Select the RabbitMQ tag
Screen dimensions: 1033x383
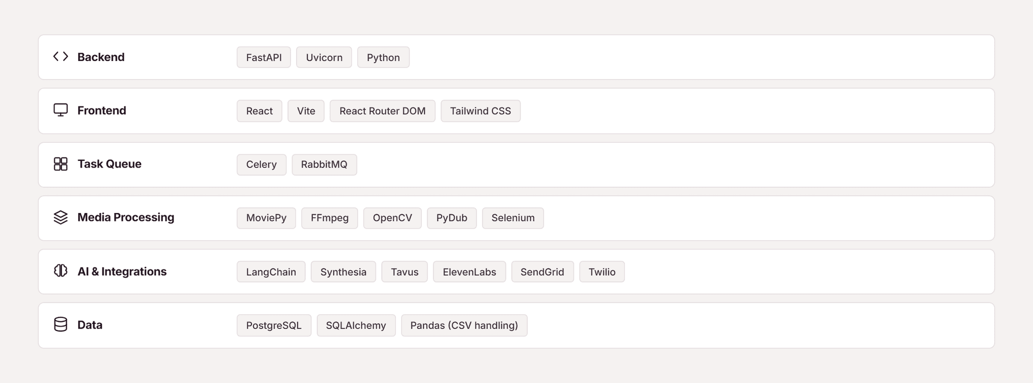324,165
